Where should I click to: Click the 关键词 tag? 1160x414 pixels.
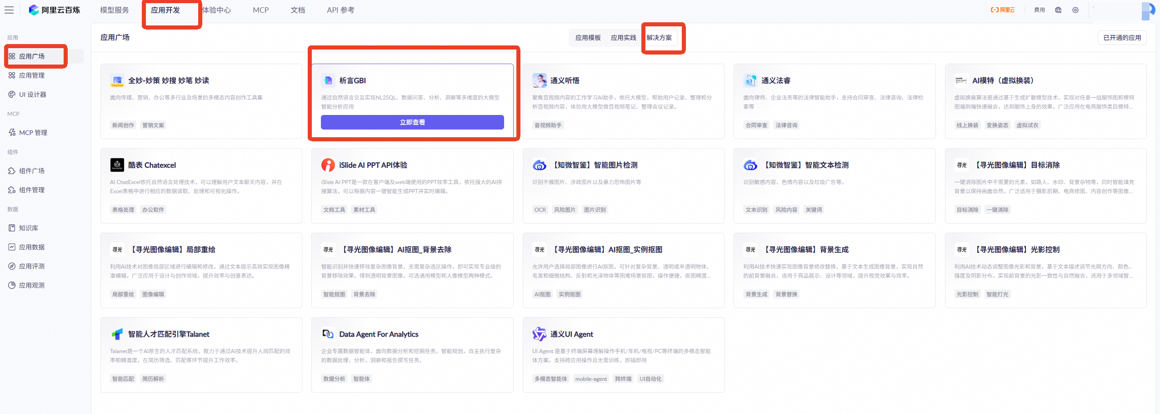click(814, 209)
